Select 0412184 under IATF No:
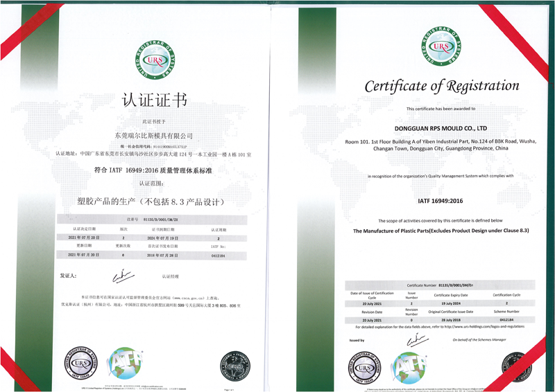This screenshot has height=392, width=555. (x=218, y=256)
